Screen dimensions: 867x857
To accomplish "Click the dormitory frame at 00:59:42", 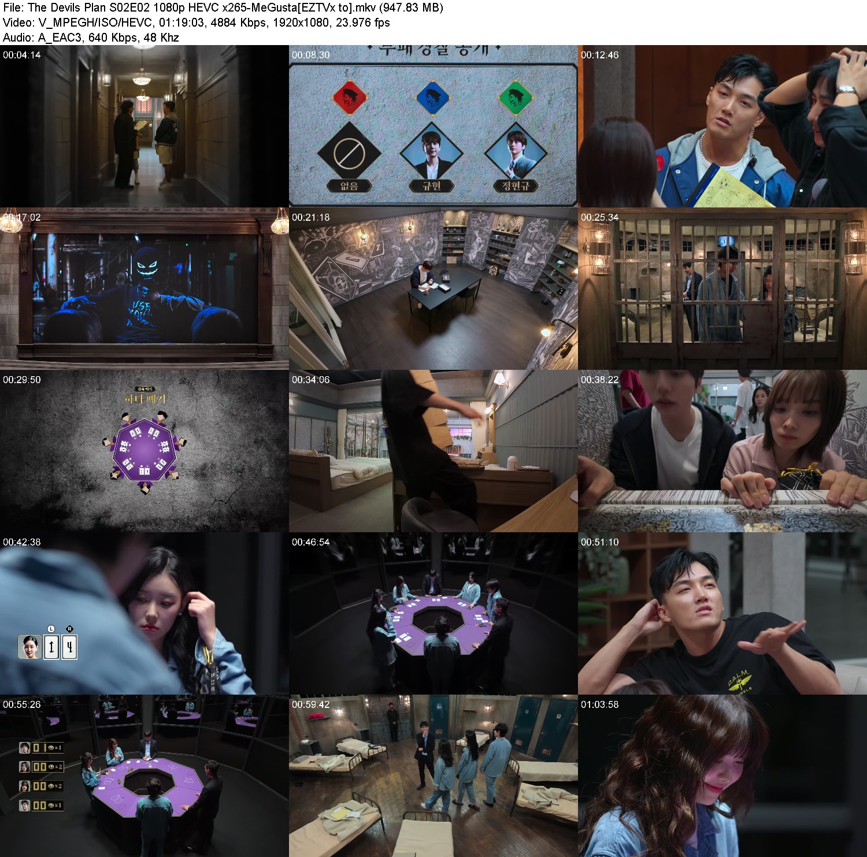I will 433,776.
